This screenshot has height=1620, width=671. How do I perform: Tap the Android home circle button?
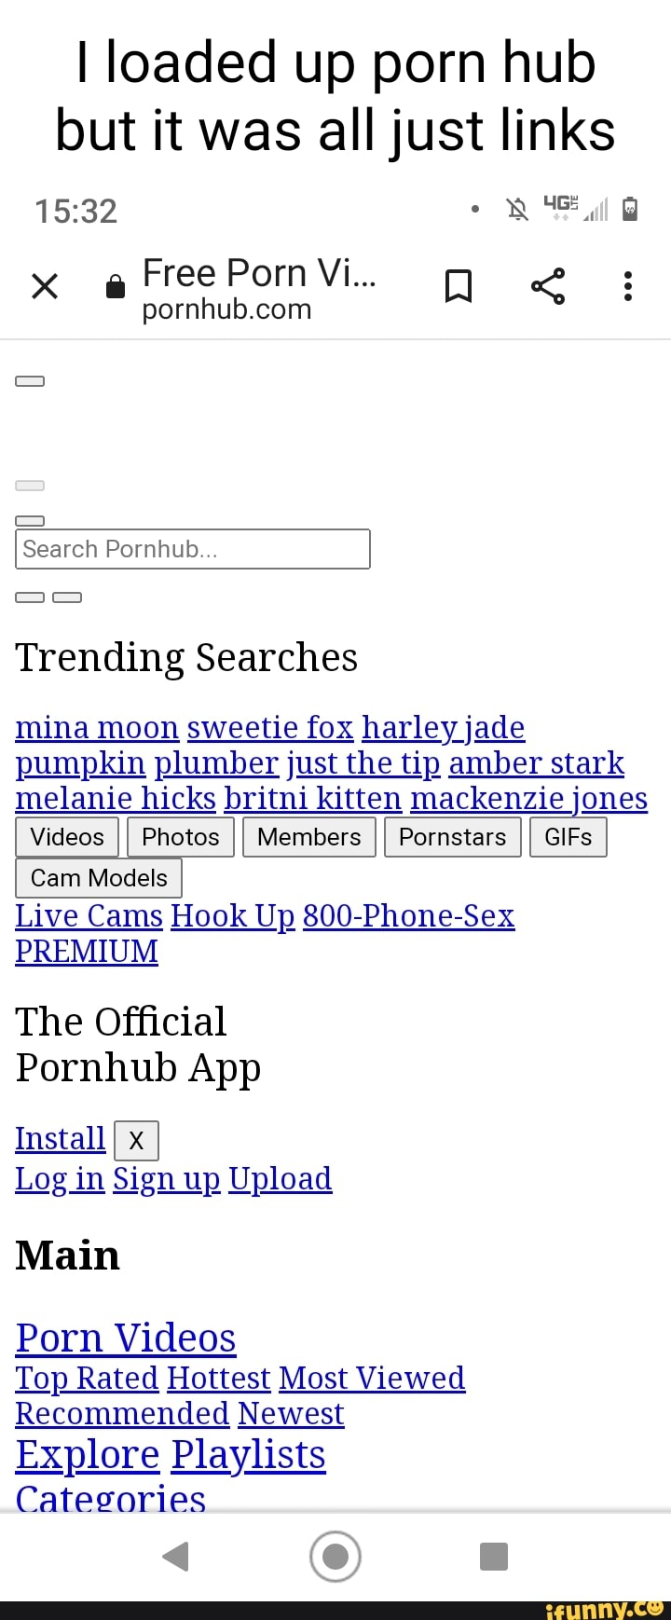pyautogui.click(x=335, y=1556)
